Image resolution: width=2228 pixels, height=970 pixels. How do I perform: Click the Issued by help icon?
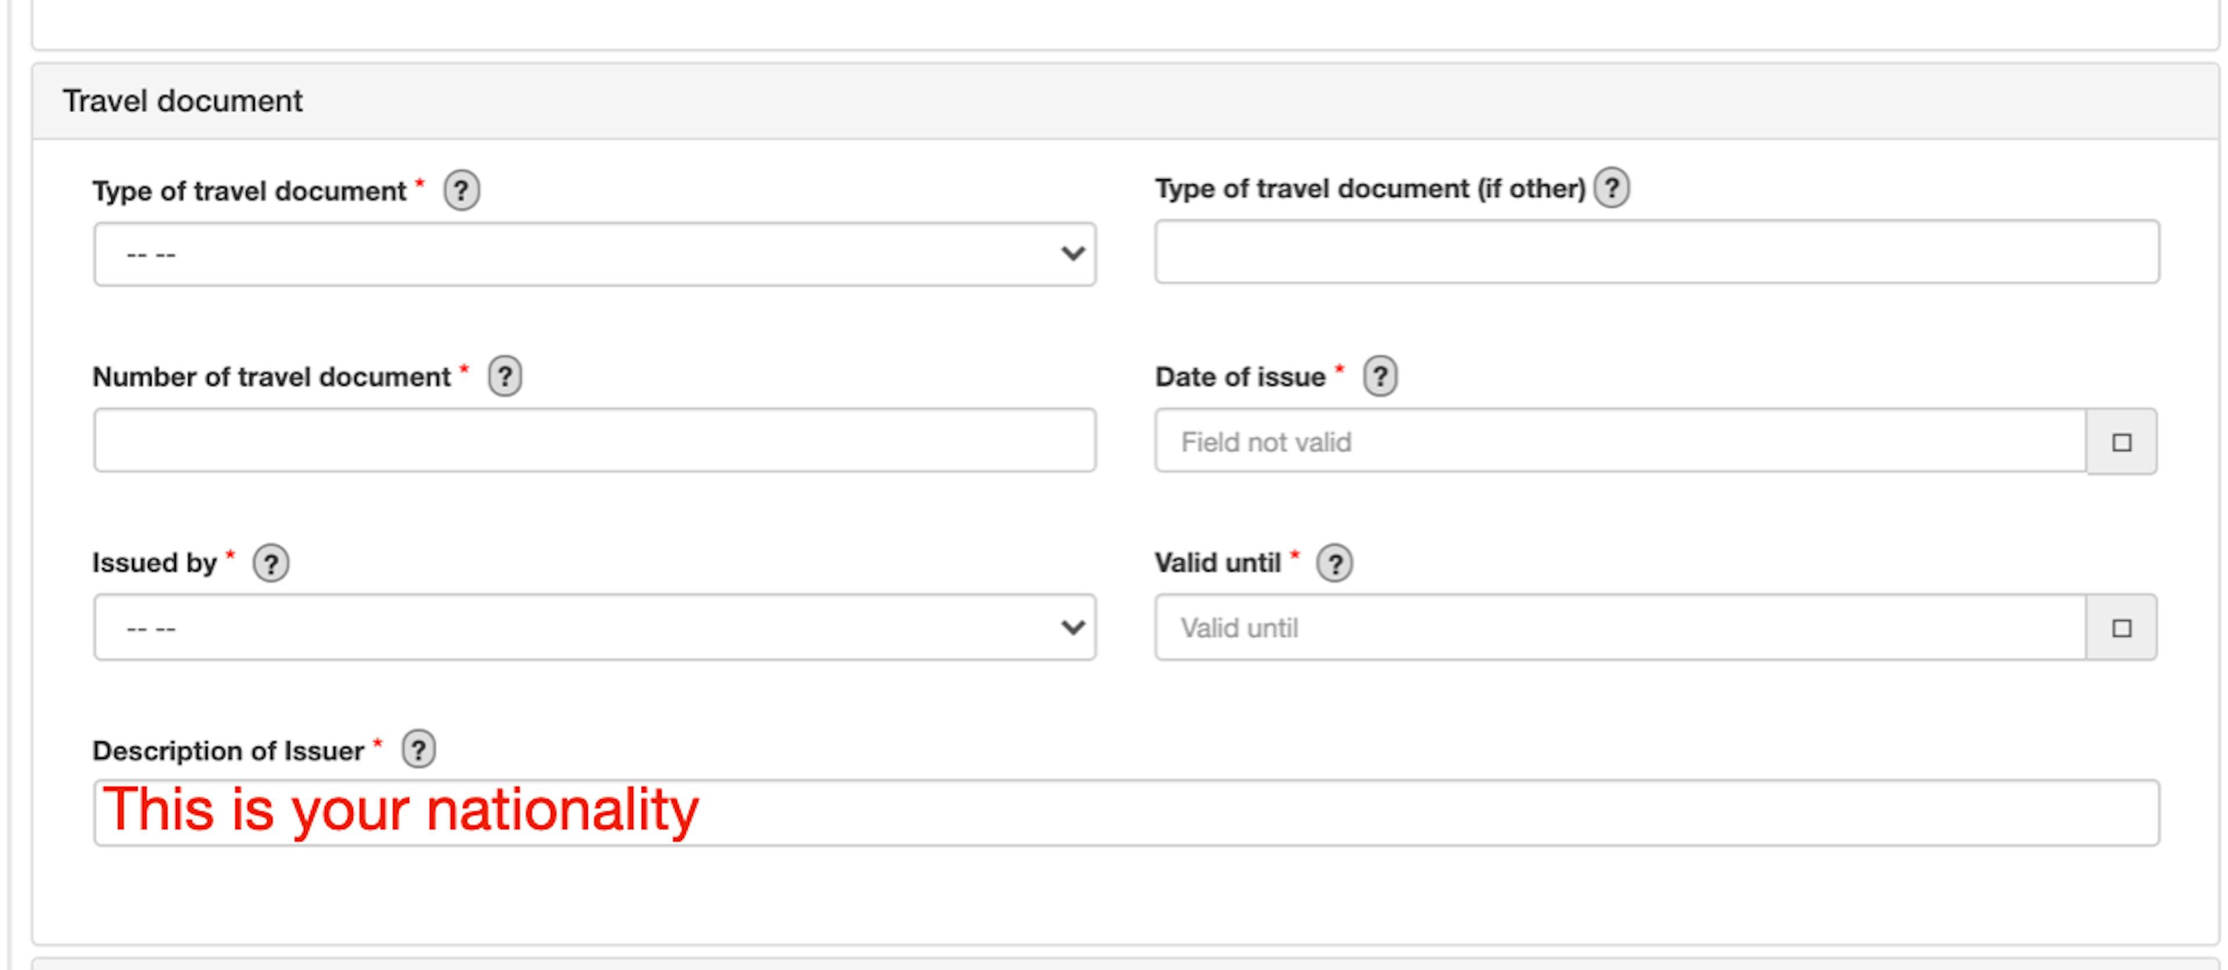(x=271, y=563)
